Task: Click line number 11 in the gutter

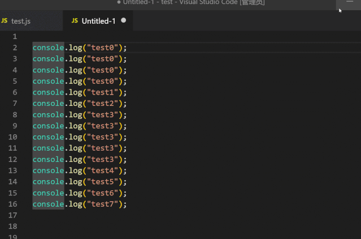Action: [13, 148]
